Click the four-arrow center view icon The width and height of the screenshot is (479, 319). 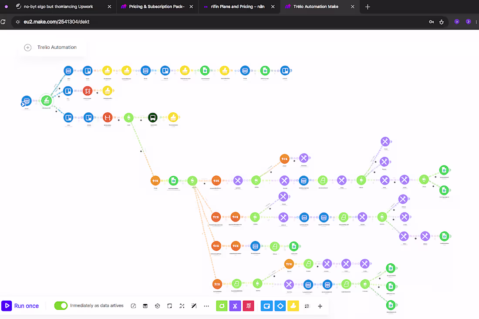coord(307,306)
